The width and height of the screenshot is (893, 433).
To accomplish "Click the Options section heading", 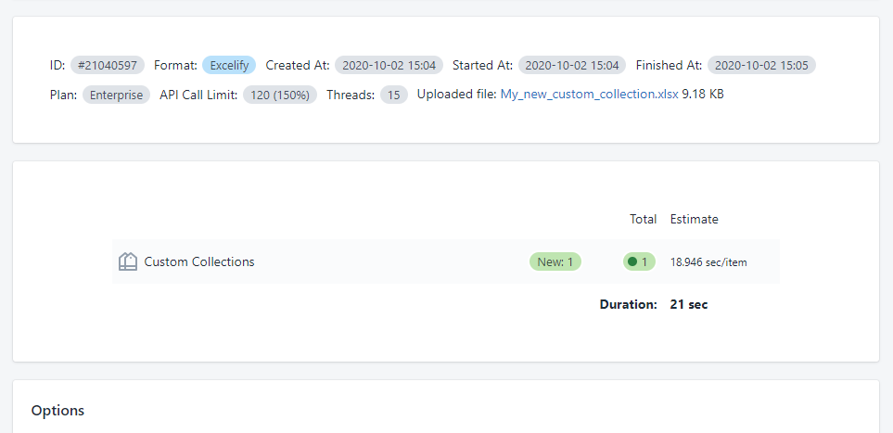I will coord(57,411).
